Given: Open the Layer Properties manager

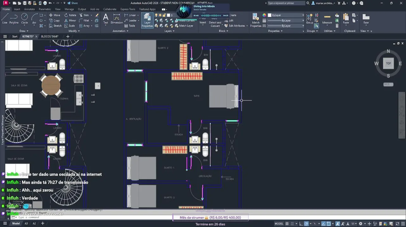Looking at the screenshot, I should tap(147, 20).
